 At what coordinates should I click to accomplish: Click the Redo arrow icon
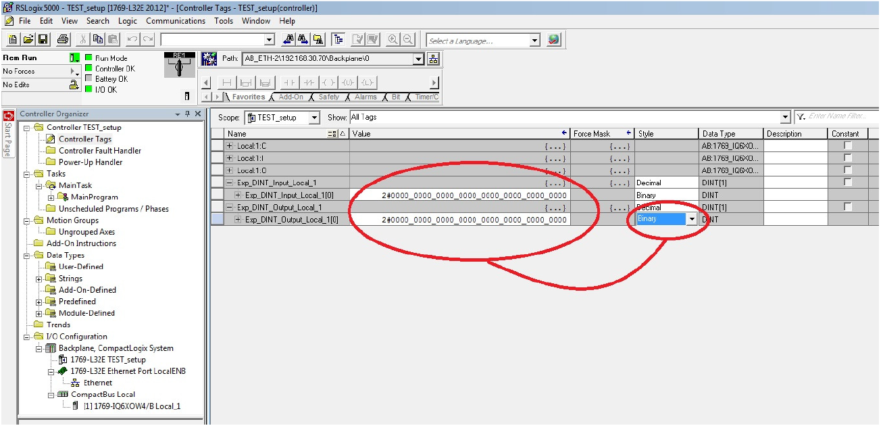coord(147,40)
